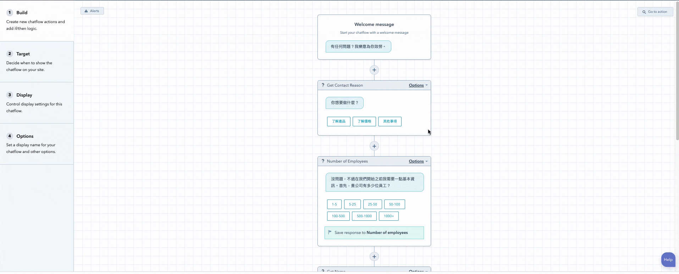Select the welcome message bubble text
Image resolution: width=679 pixels, height=274 pixels.
point(358,46)
